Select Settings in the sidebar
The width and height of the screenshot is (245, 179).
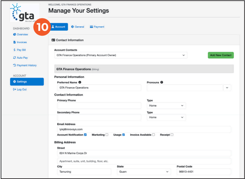(27, 82)
